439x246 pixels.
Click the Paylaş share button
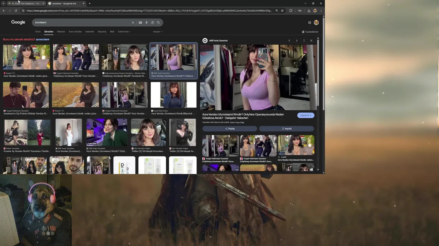click(229, 129)
